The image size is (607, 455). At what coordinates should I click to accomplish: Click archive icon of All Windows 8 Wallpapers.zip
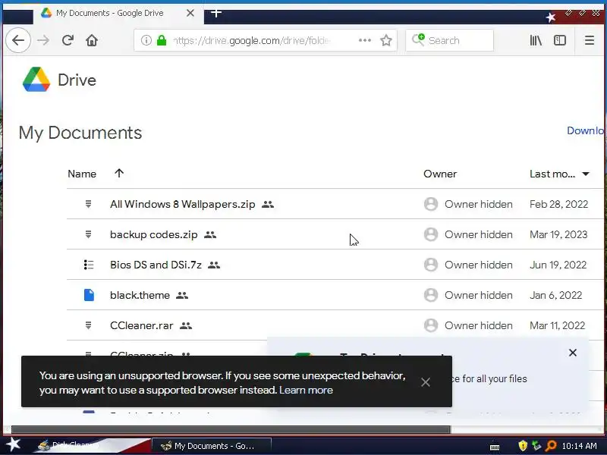pyautogui.click(x=88, y=204)
